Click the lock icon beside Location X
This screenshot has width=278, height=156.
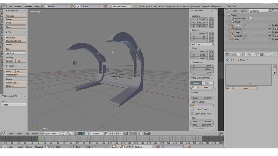click(x=211, y=19)
